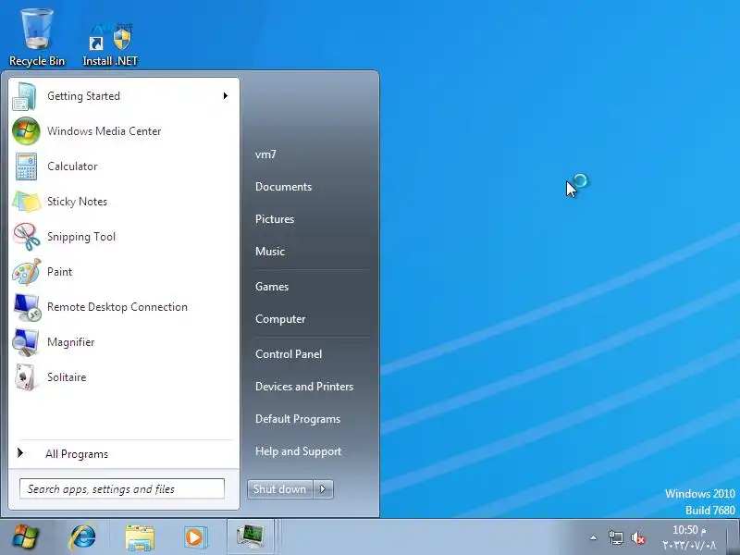Click the taskbar clock and date
The width and height of the screenshot is (740, 555).
689,537
